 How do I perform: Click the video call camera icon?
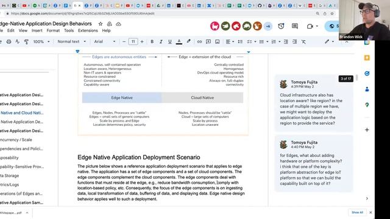click(x=310, y=26)
